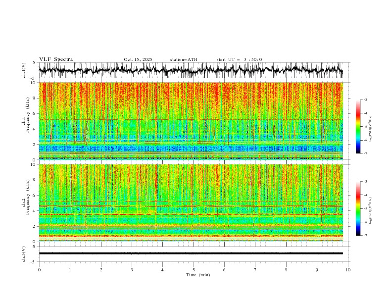Image resolution: width=392 pixels, height=303 pixels.
Task: Click the "4" kHz tick on ch.2 frequency axis
Action: coord(34,211)
